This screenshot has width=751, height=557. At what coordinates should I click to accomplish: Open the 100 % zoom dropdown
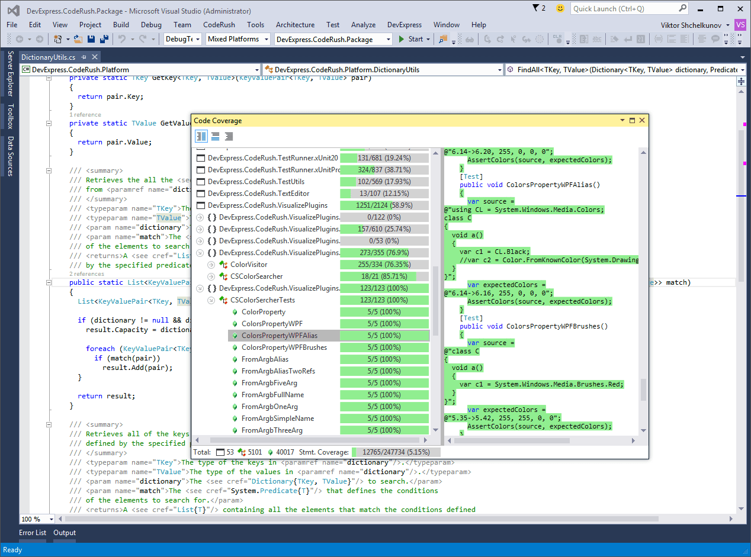[x=50, y=519]
